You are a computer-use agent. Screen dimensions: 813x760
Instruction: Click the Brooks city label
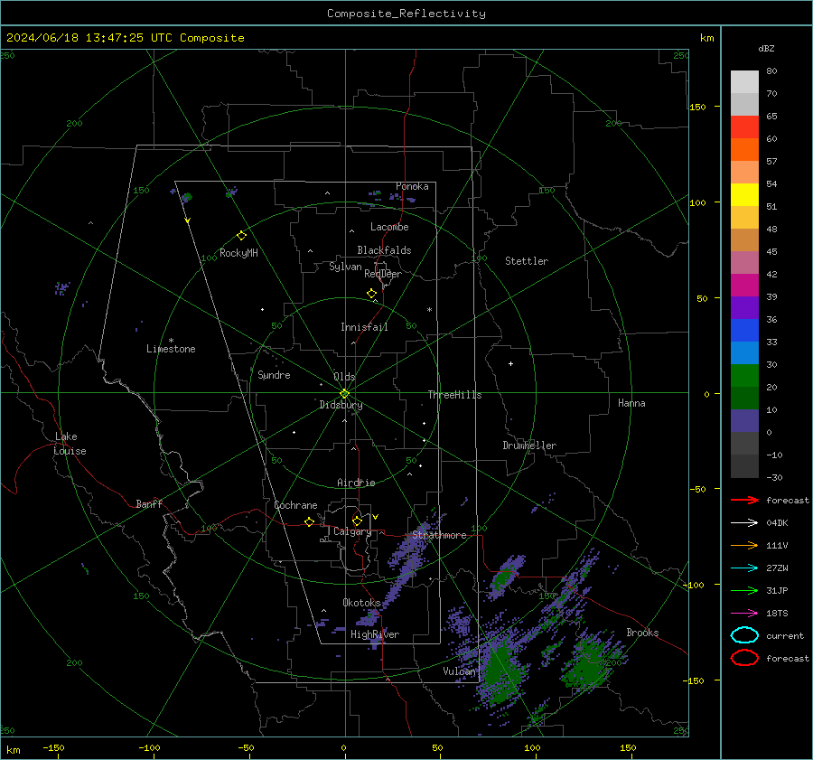coord(642,633)
